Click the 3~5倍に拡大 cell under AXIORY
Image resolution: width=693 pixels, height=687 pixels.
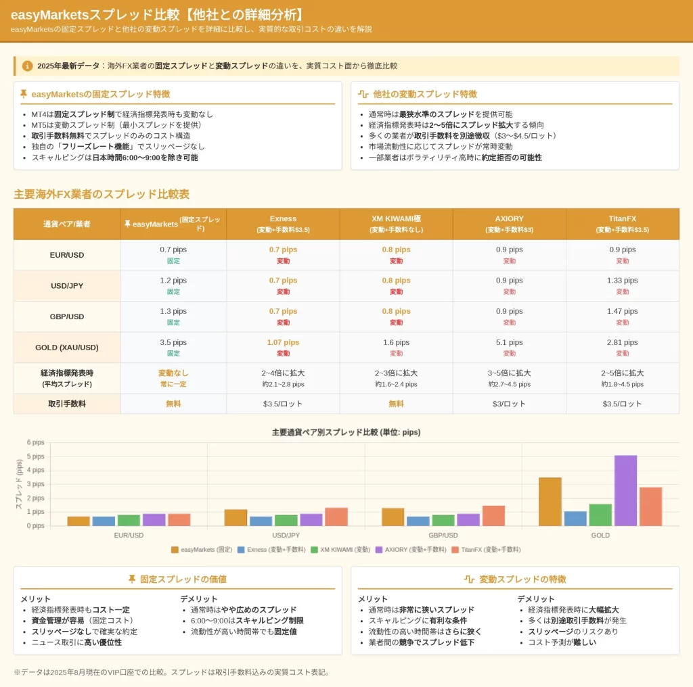[x=509, y=379]
